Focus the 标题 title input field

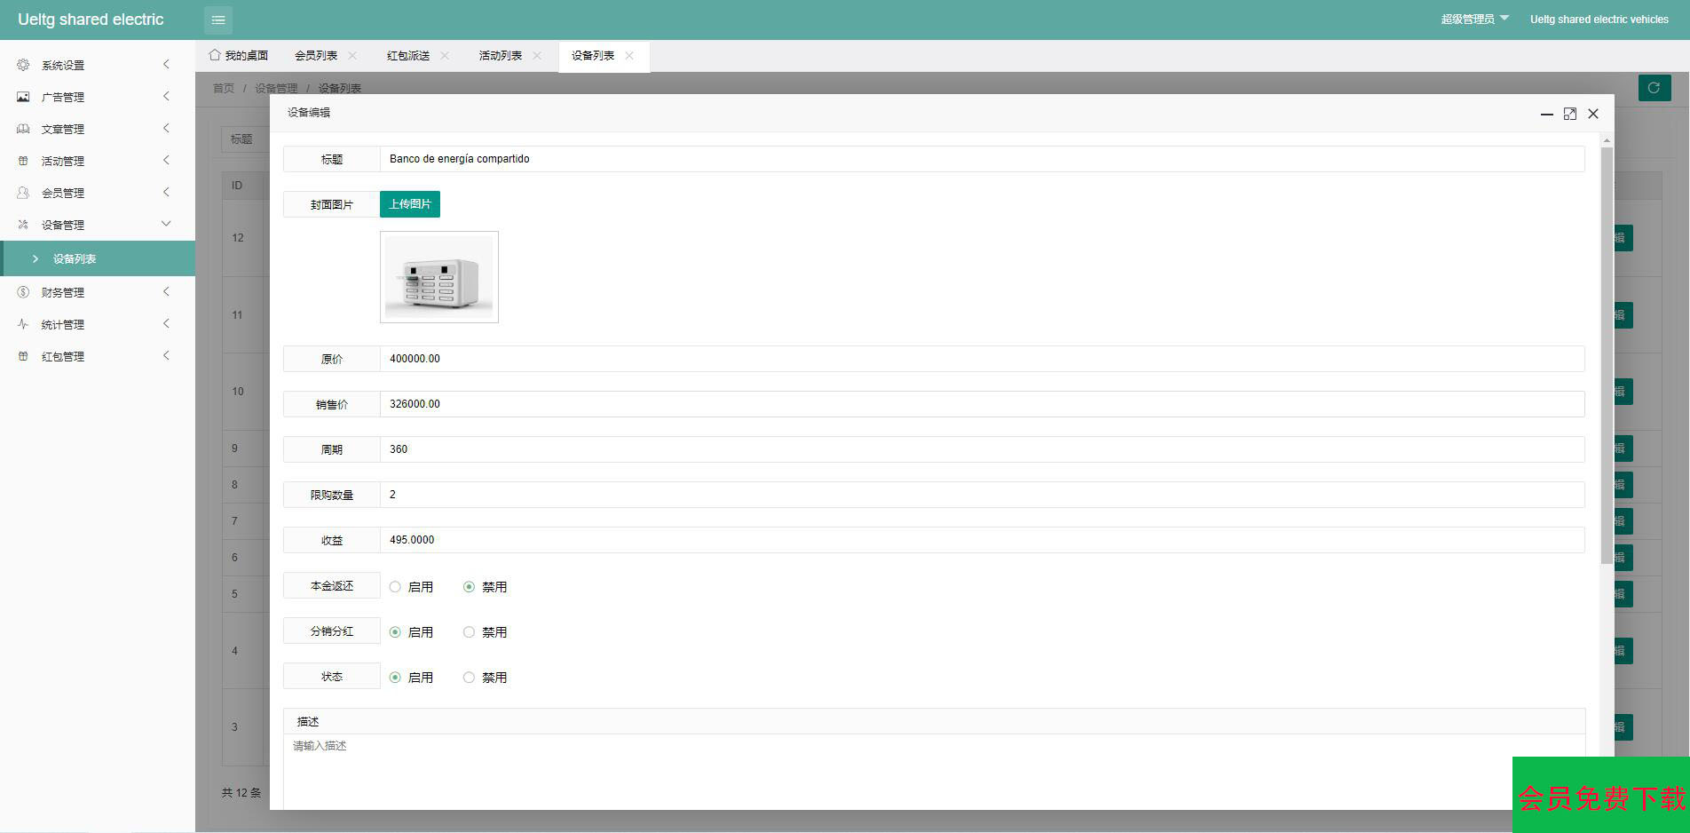coord(982,159)
